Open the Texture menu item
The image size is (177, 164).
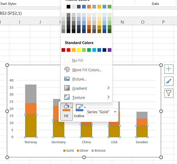[86, 97]
